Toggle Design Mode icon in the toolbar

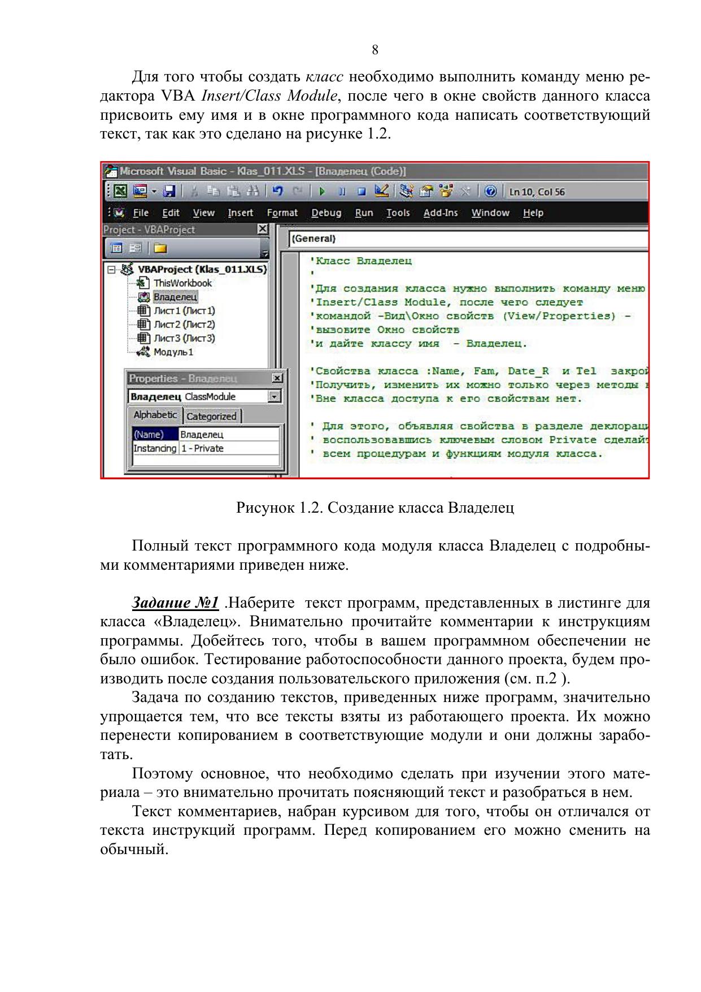[x=382, y=192]
